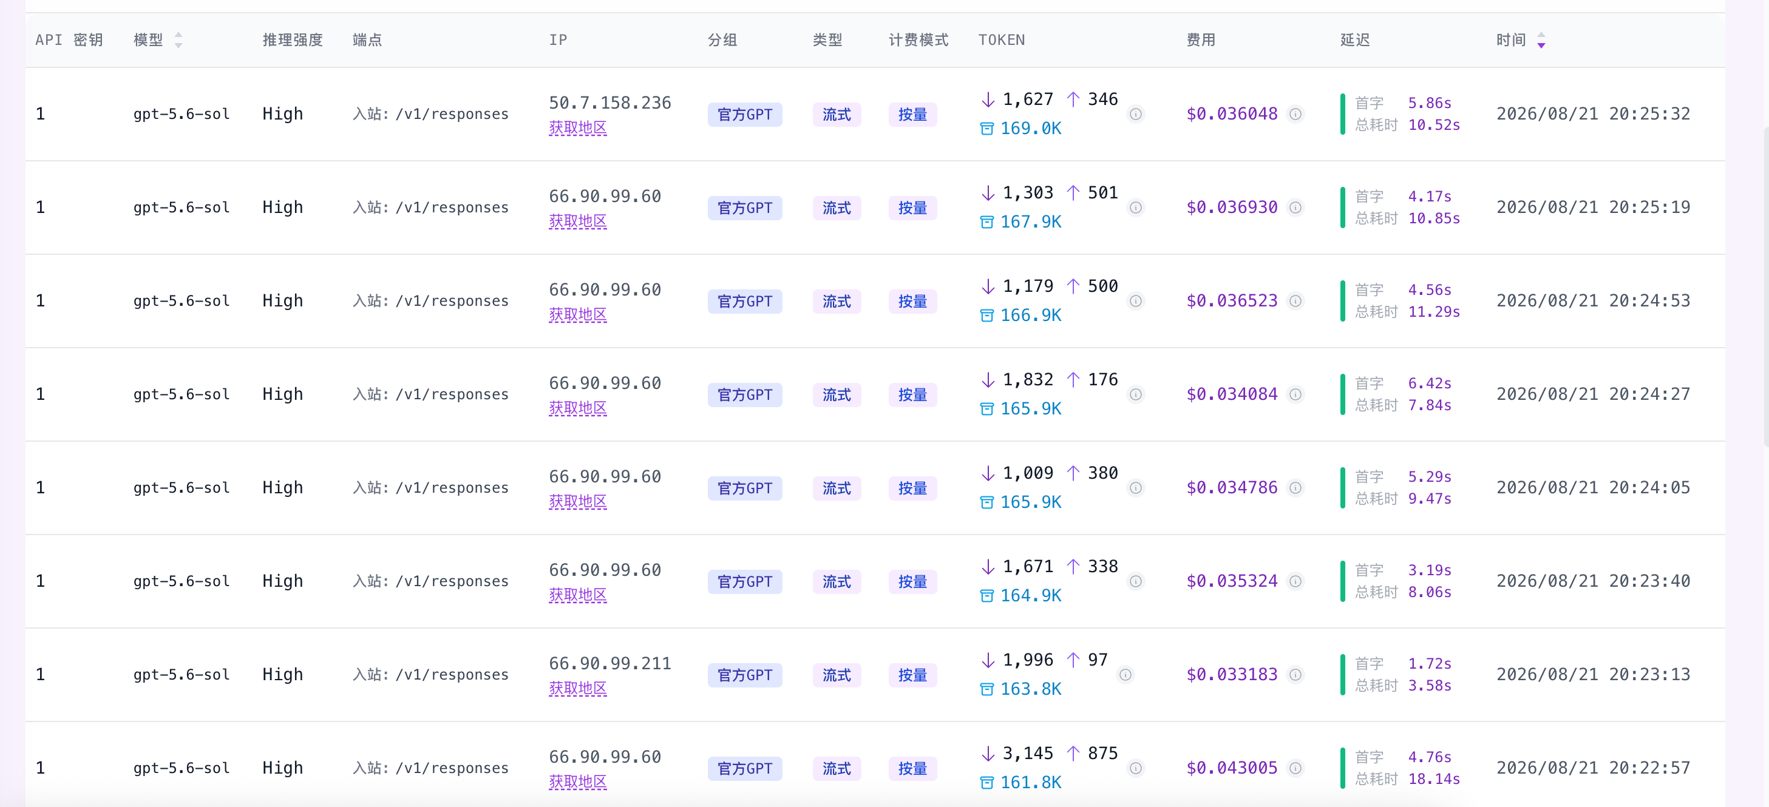
Task: Click the 费用 column header
Action: 1201,40
